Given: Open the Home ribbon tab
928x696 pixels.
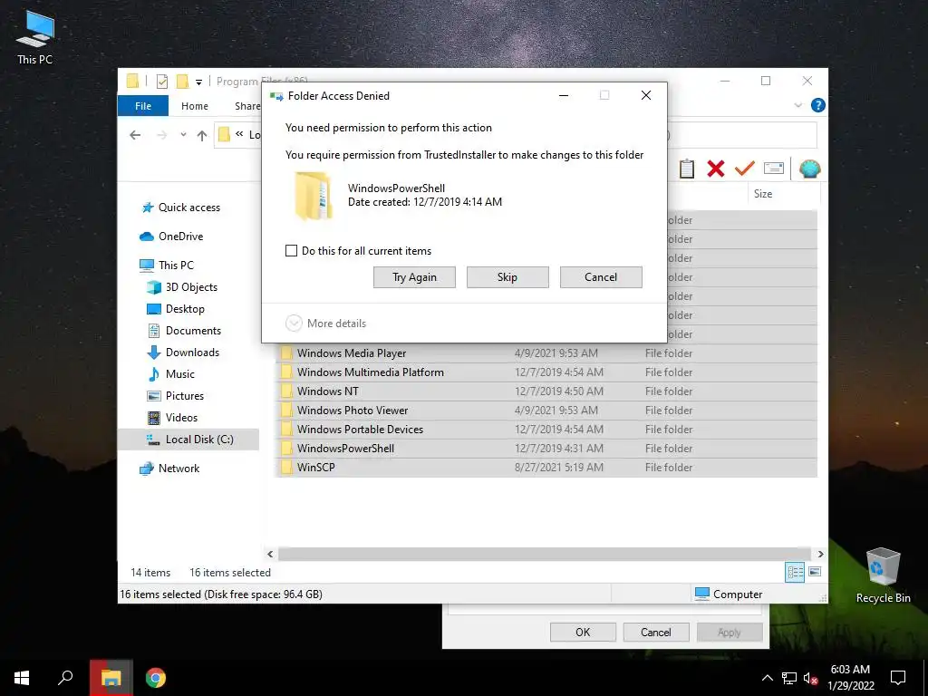Looking at the screenshot, I should pos(195,106).
